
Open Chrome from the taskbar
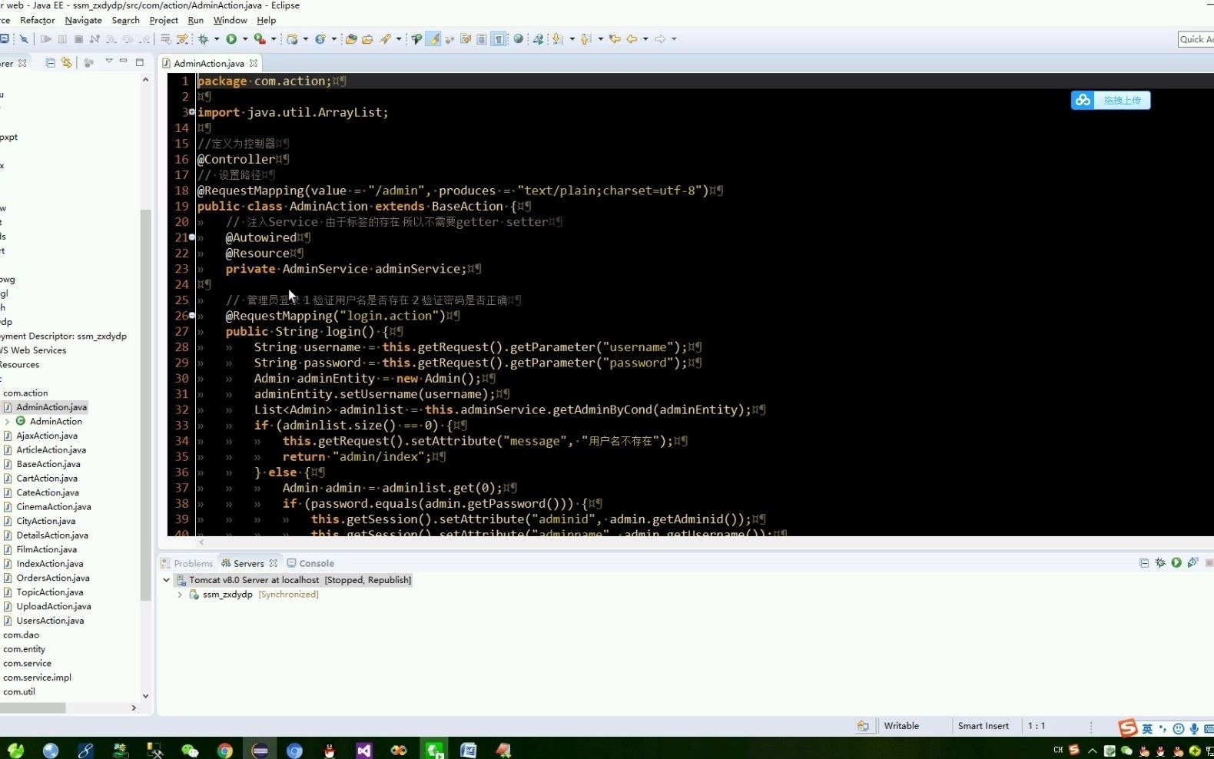coord(225,750)
